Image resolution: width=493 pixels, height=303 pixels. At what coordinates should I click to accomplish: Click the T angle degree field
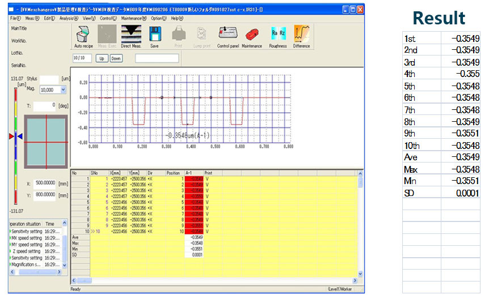pyautogui.click(x=44, y=105)
